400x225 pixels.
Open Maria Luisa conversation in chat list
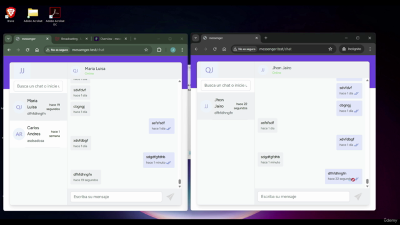pos(38,107)
